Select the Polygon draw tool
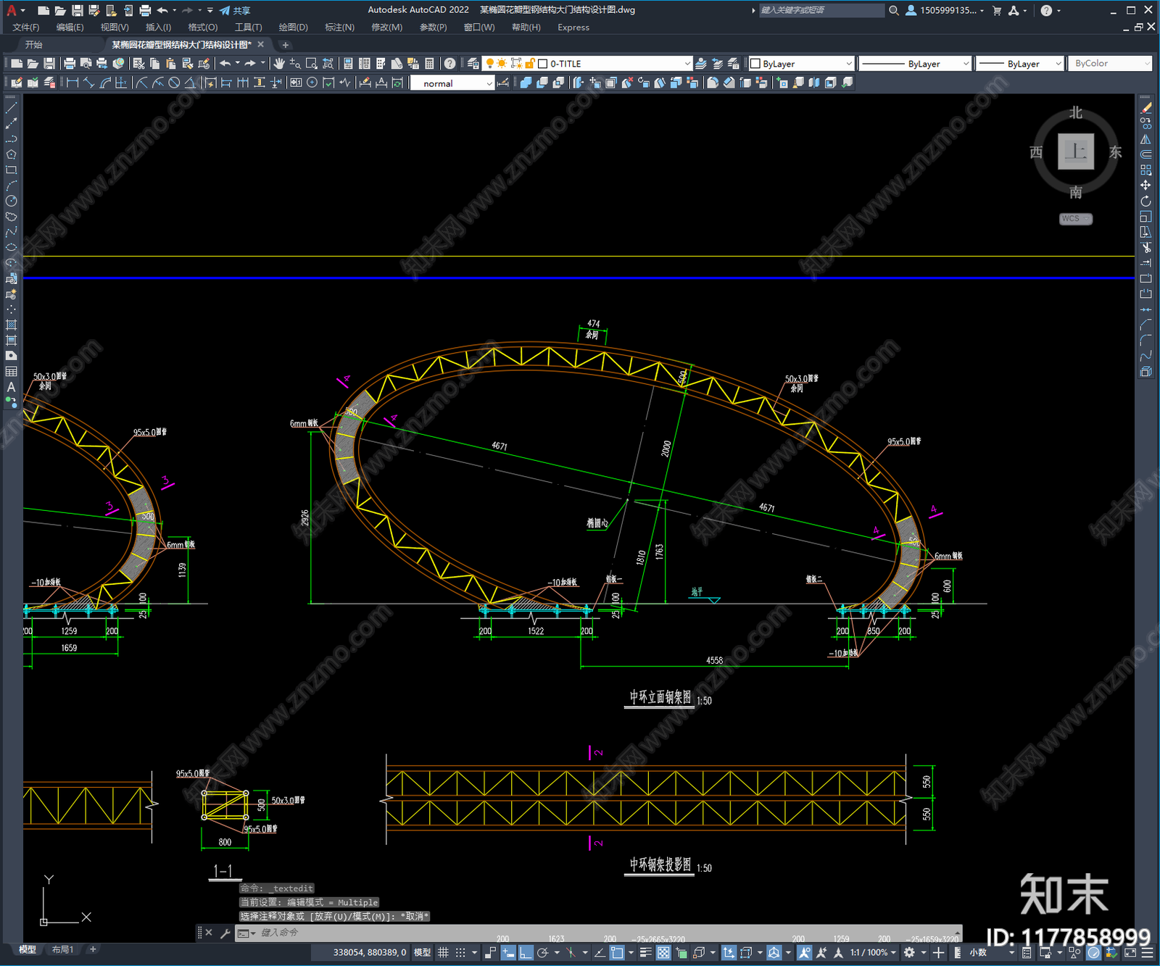 [11, 154]
